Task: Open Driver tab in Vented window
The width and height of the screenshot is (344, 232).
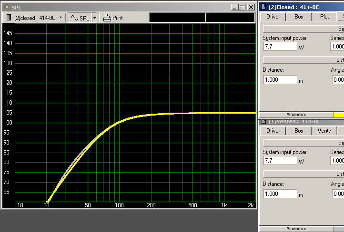Action: [x=273, y=131]
